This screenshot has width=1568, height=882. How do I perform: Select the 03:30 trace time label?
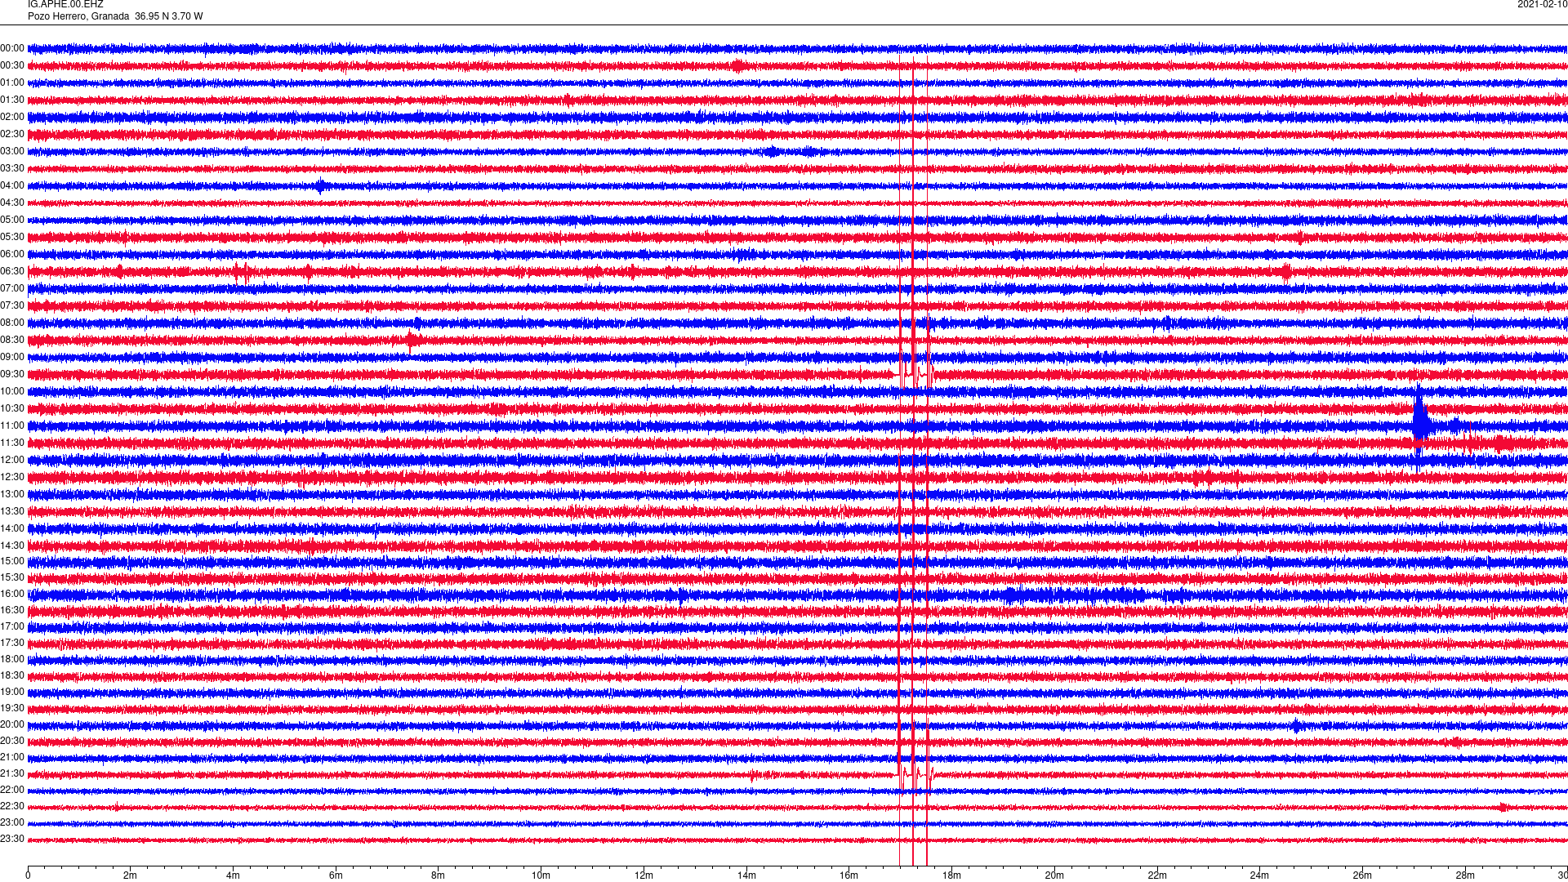(x=12, y=169)
